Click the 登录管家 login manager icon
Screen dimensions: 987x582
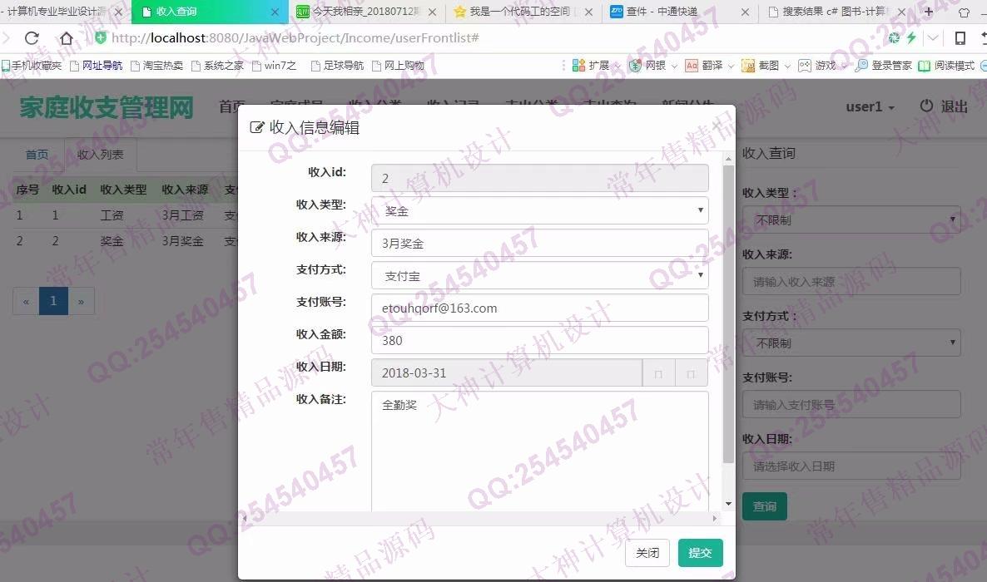[884, 65]
